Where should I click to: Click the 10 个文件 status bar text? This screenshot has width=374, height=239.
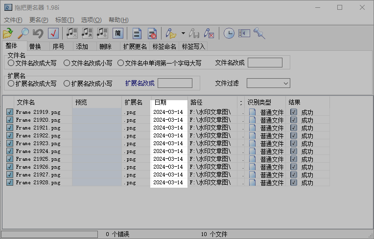pos(214,234)
